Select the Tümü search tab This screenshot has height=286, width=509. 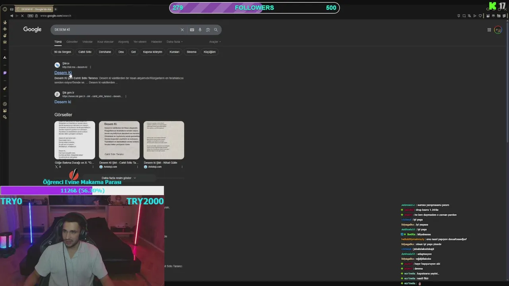(58, 42)
